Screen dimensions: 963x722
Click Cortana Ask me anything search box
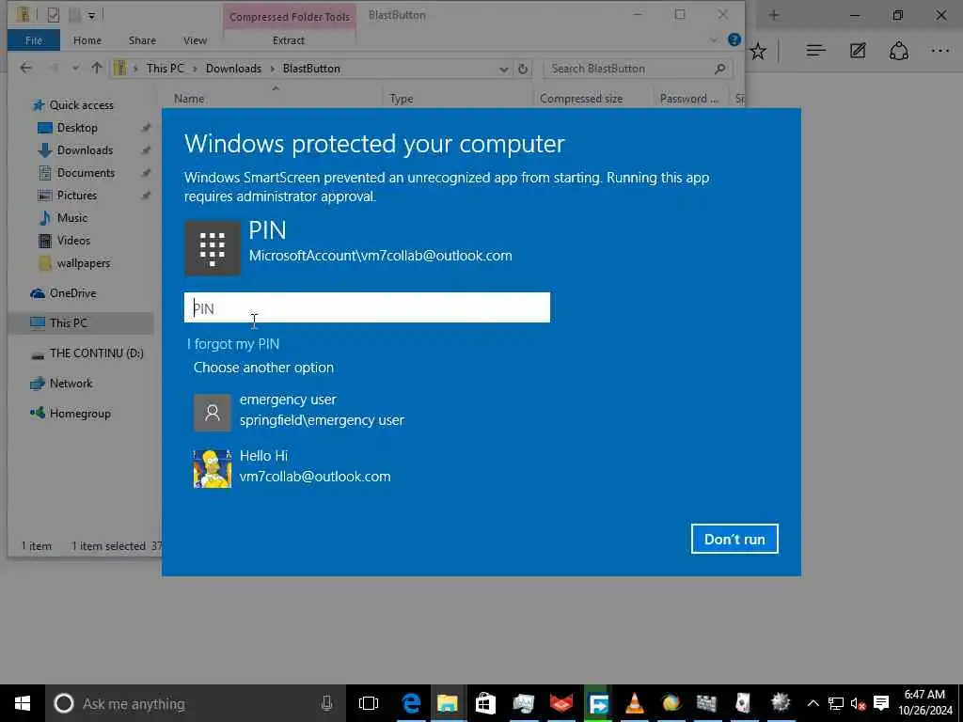click(195, 703)
